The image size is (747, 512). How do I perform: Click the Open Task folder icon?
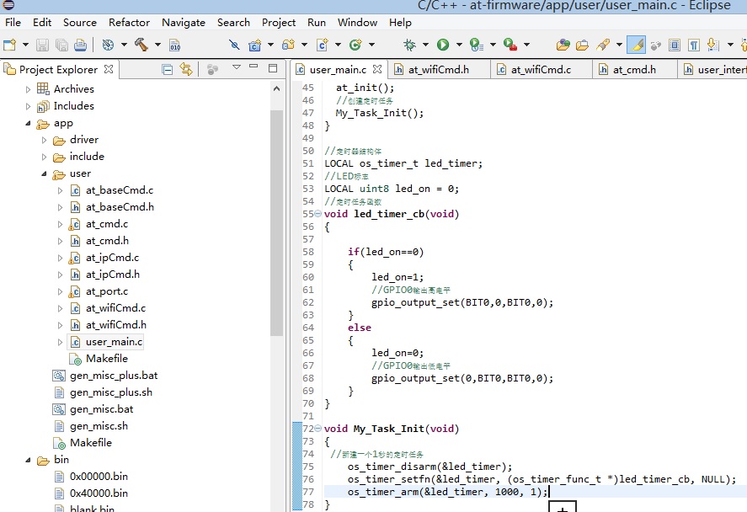582,45
